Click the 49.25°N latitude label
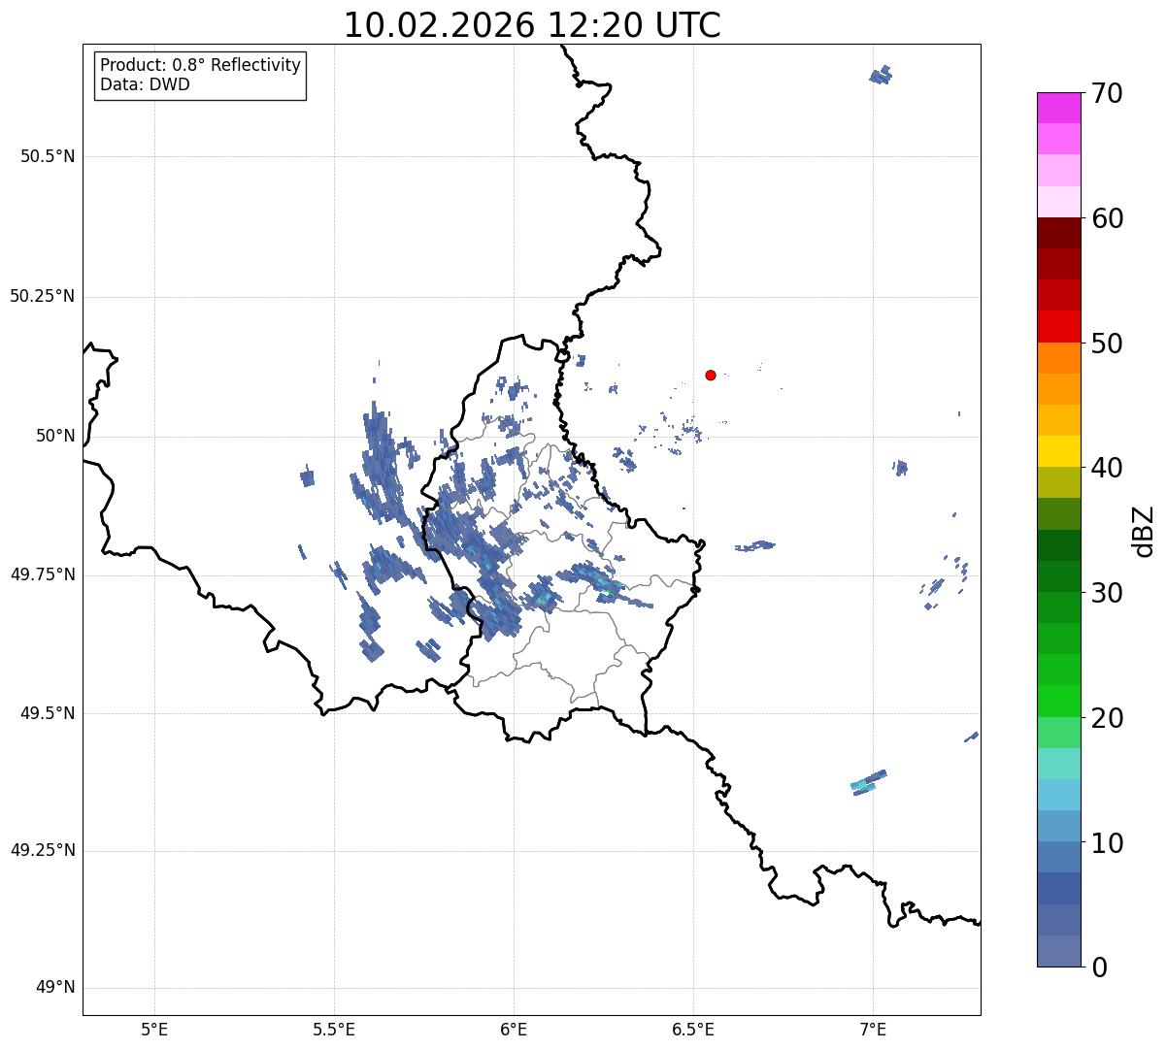The width and height of the screenshot is (1167, 1049). point(42,850)
